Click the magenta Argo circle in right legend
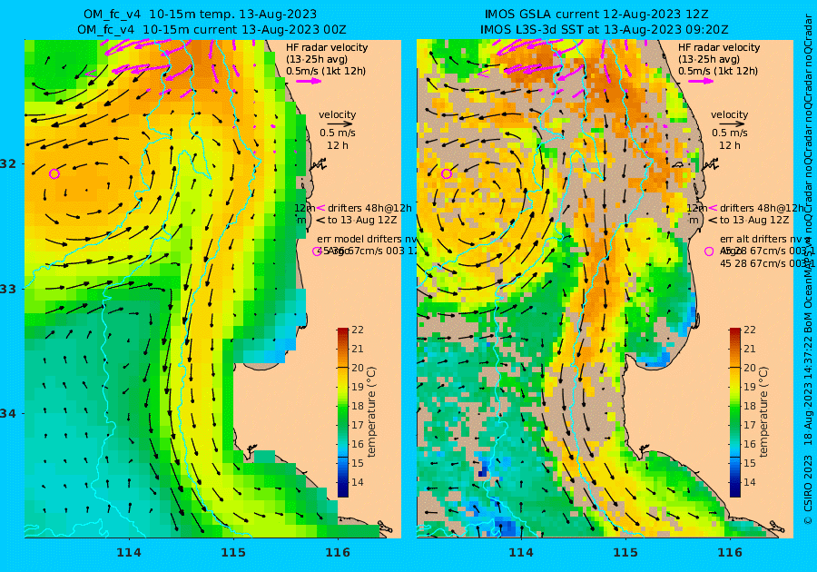817x572 pixels. click(x=709, y=251)
